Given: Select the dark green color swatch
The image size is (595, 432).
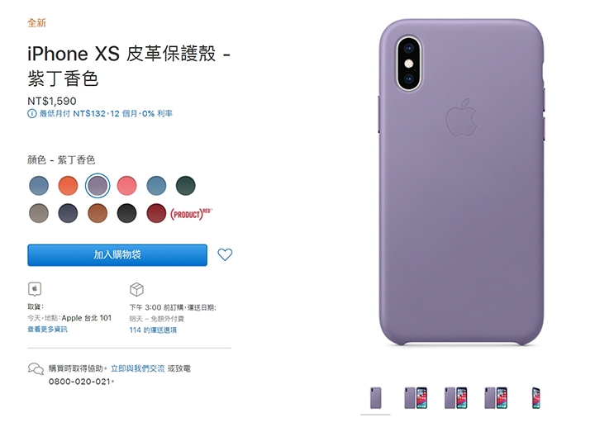Looking at the screenshot, I should [x=186, y=186].
